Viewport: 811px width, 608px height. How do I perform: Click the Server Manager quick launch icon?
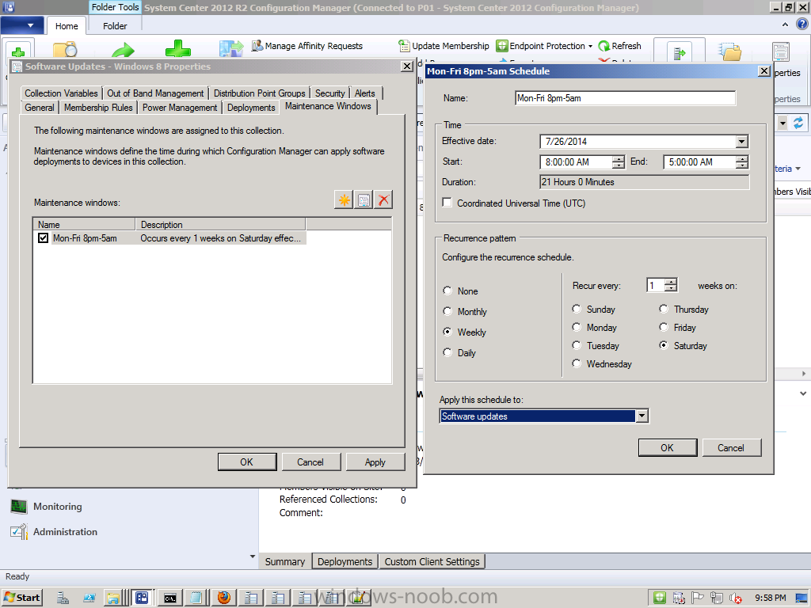[63, 598]
